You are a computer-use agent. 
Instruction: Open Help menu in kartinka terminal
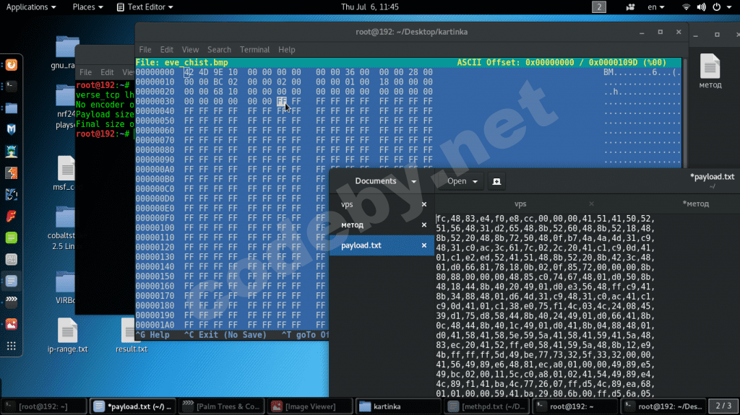click(x=286, y=50)
